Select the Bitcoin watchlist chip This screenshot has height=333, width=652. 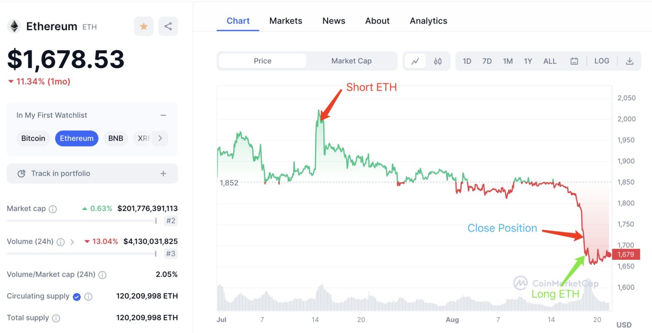tap(33, 138)
